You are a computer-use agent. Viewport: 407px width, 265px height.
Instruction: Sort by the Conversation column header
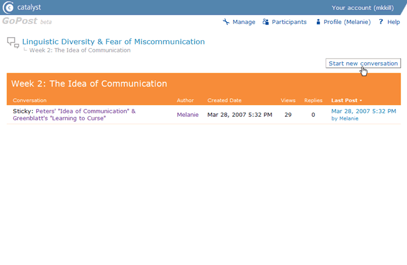click(x=30, y=101)
